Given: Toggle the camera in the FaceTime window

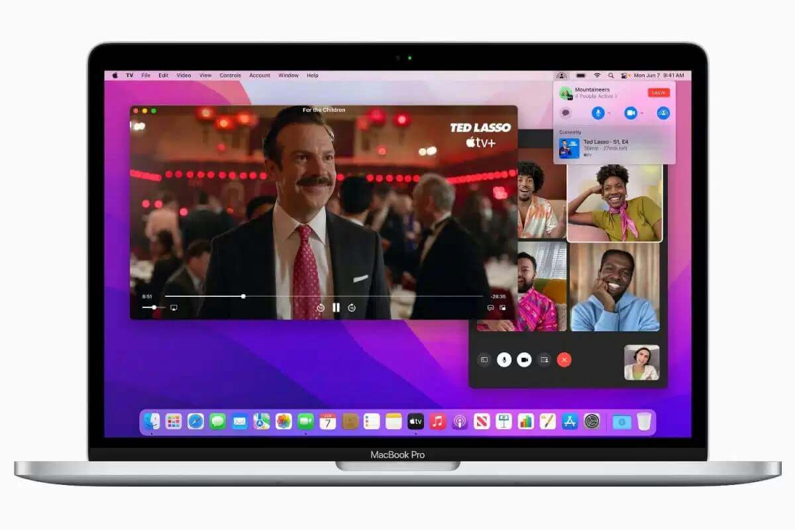Looking at the screenshot, I should point(524,360).
